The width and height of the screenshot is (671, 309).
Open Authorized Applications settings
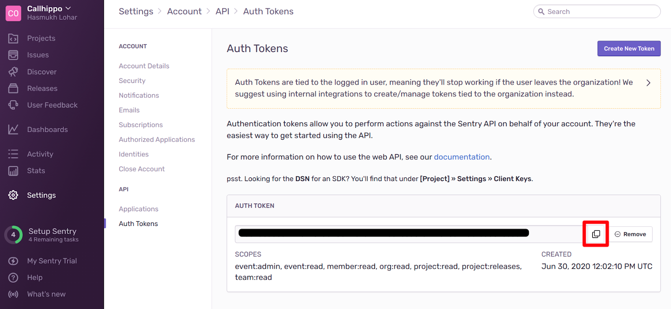pos(157,139)
